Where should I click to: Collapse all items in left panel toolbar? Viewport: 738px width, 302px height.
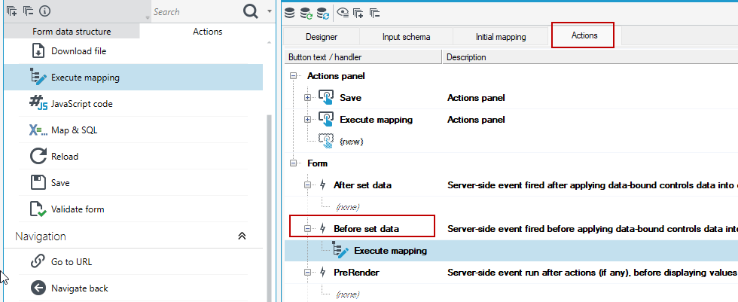[29, 11]
